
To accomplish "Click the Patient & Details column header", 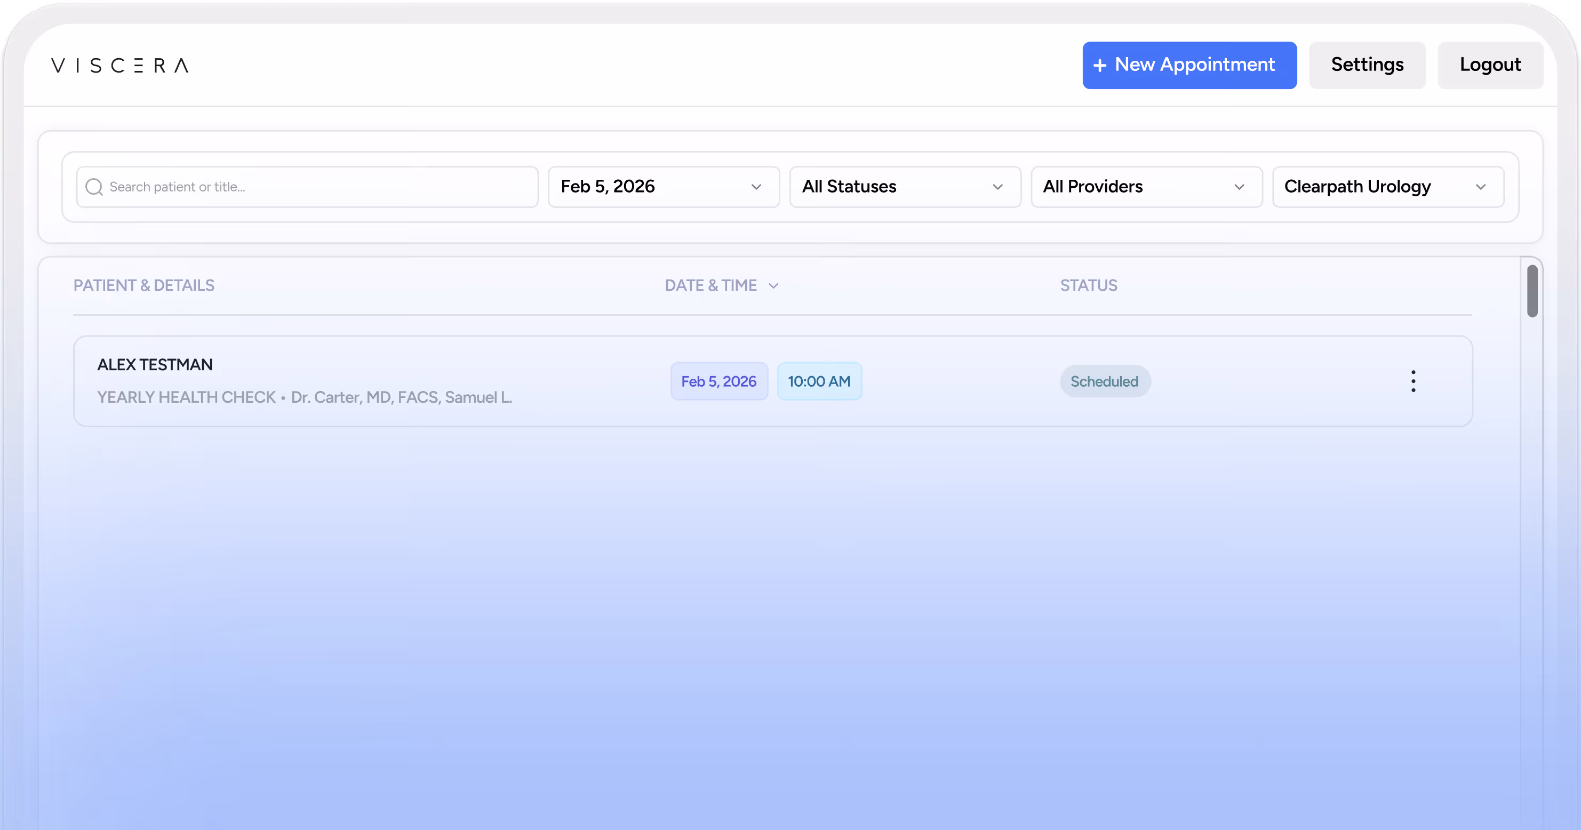I will [x=143, y=285].
